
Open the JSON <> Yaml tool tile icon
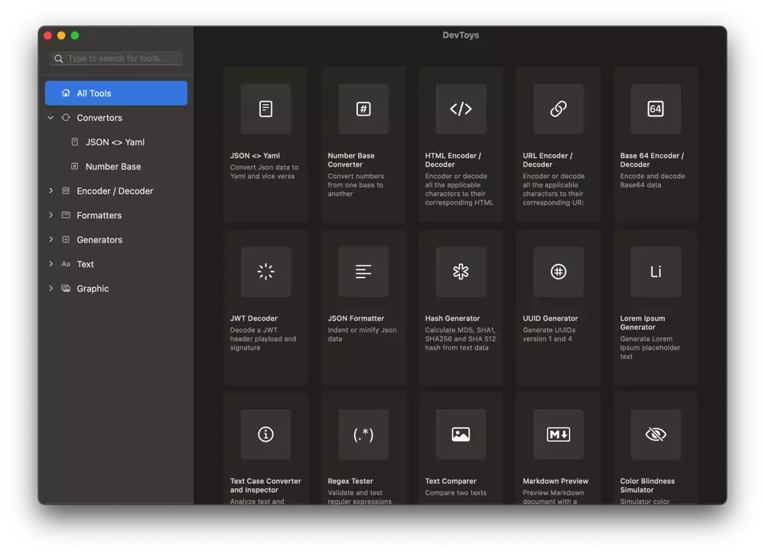click(265, 109)
